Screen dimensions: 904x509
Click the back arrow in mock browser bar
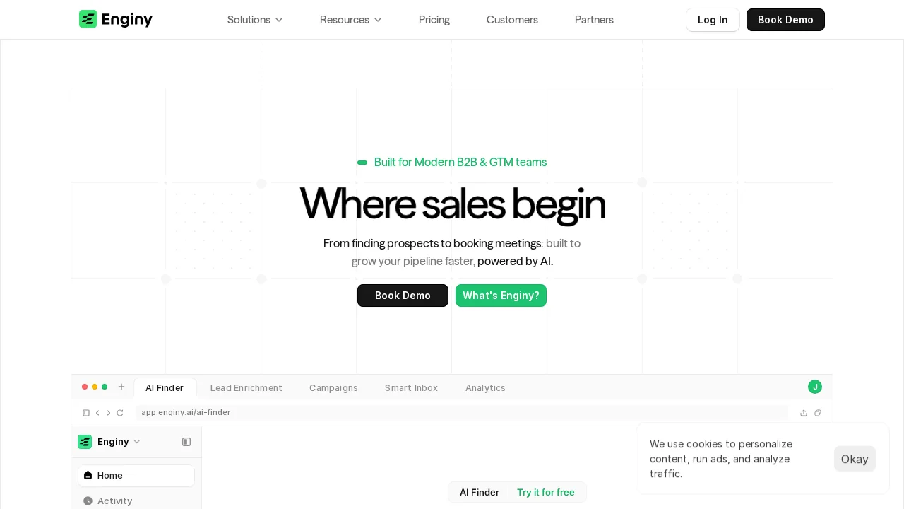click(97, 413)
